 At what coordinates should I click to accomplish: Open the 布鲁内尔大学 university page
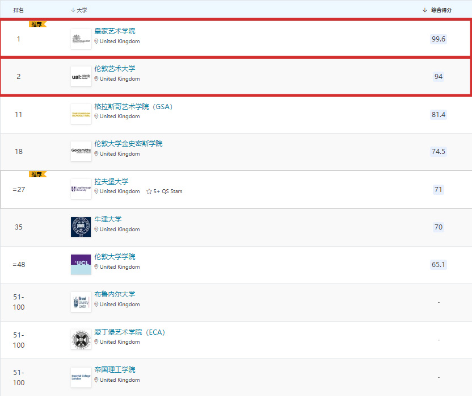[115, 294]
